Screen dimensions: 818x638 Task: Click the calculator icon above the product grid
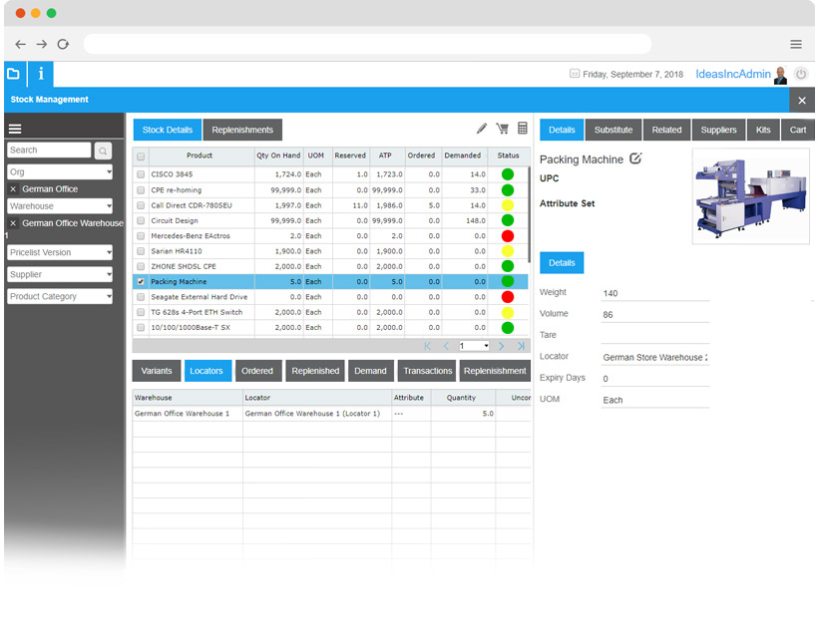(523, 129)
